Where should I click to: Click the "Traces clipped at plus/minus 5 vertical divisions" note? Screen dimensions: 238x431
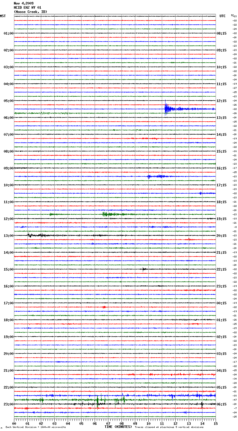pyautogui.click(x=169, y=427)
